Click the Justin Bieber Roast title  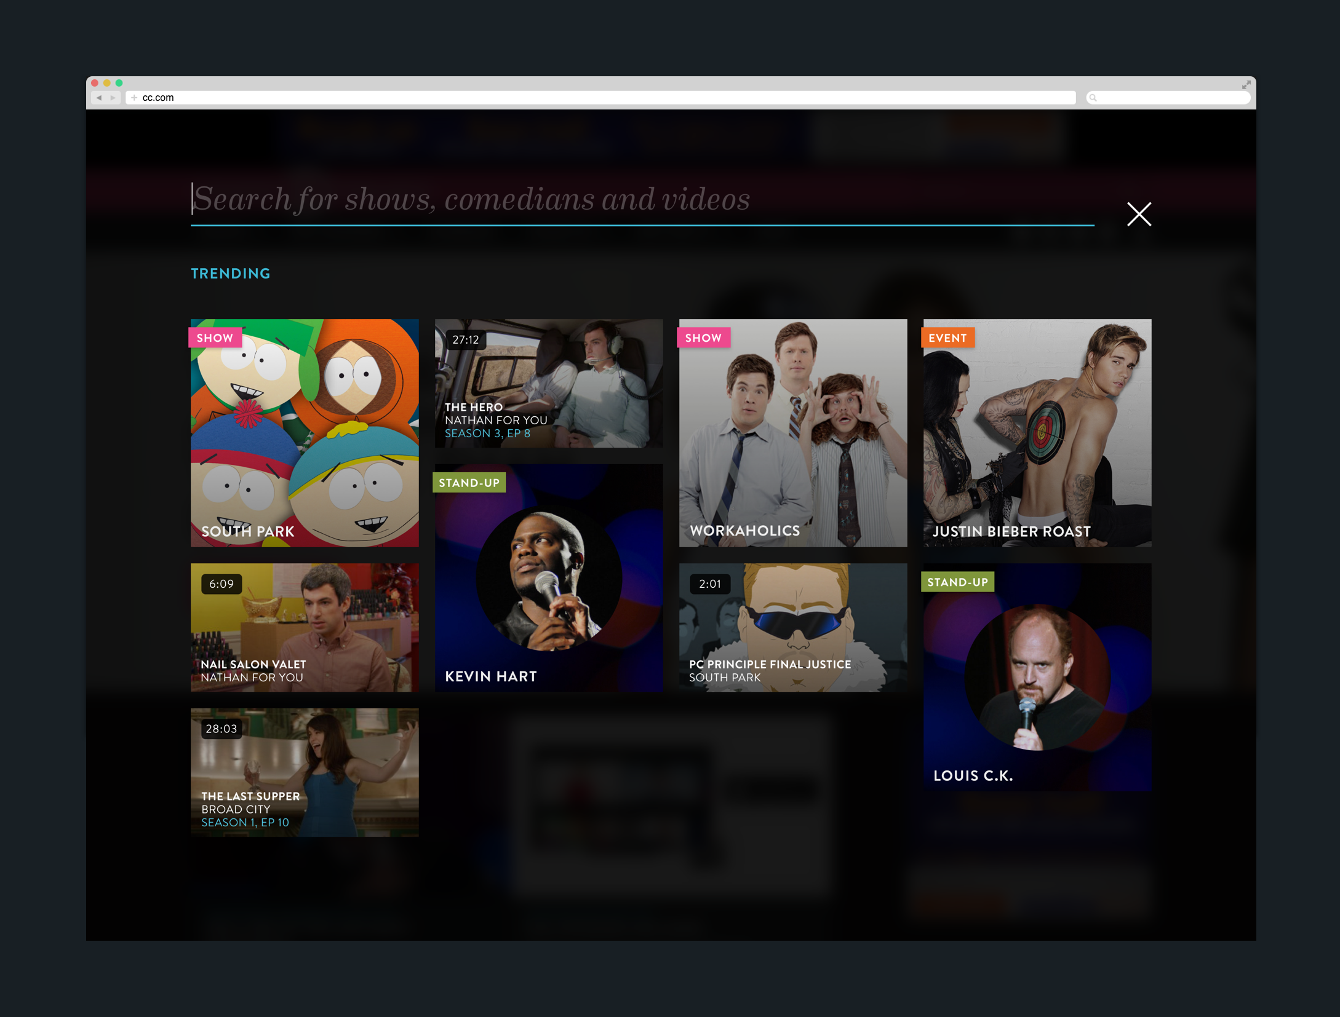click(1011, 531)
